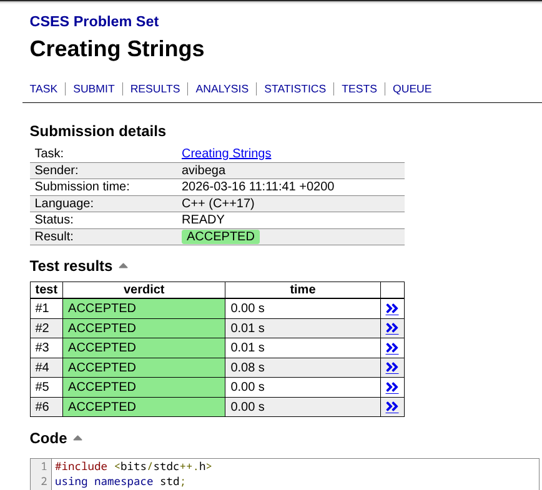Click the Submission details heading

[x=98, y=131]
